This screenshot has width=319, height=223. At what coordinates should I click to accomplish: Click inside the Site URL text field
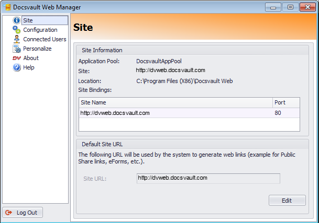tap(207, 179)
